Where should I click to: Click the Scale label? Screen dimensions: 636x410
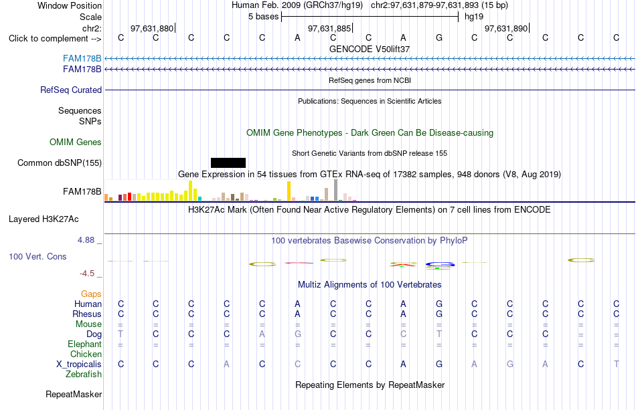(90, 17)
